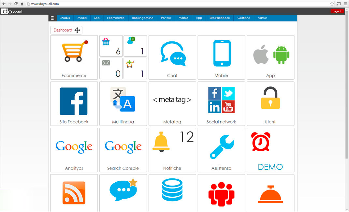Open the Utenti padlock tile
349x212 pixels.
click(x=270, y=103)
